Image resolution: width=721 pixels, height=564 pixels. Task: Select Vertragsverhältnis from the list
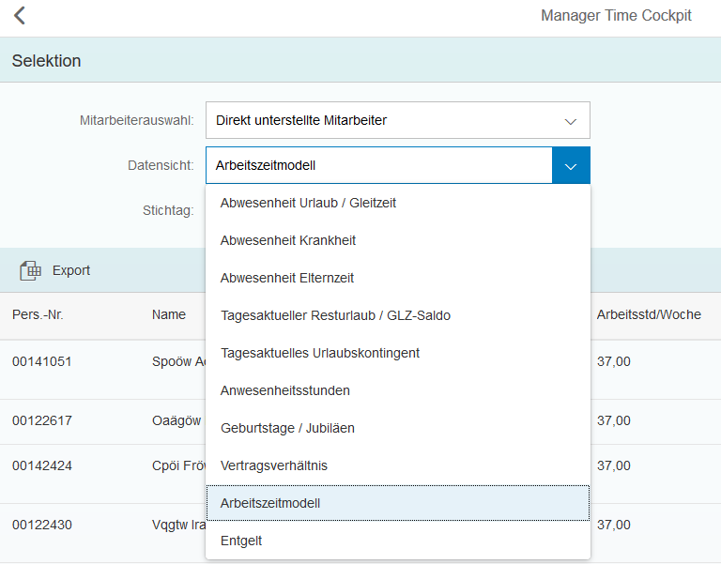398,465
